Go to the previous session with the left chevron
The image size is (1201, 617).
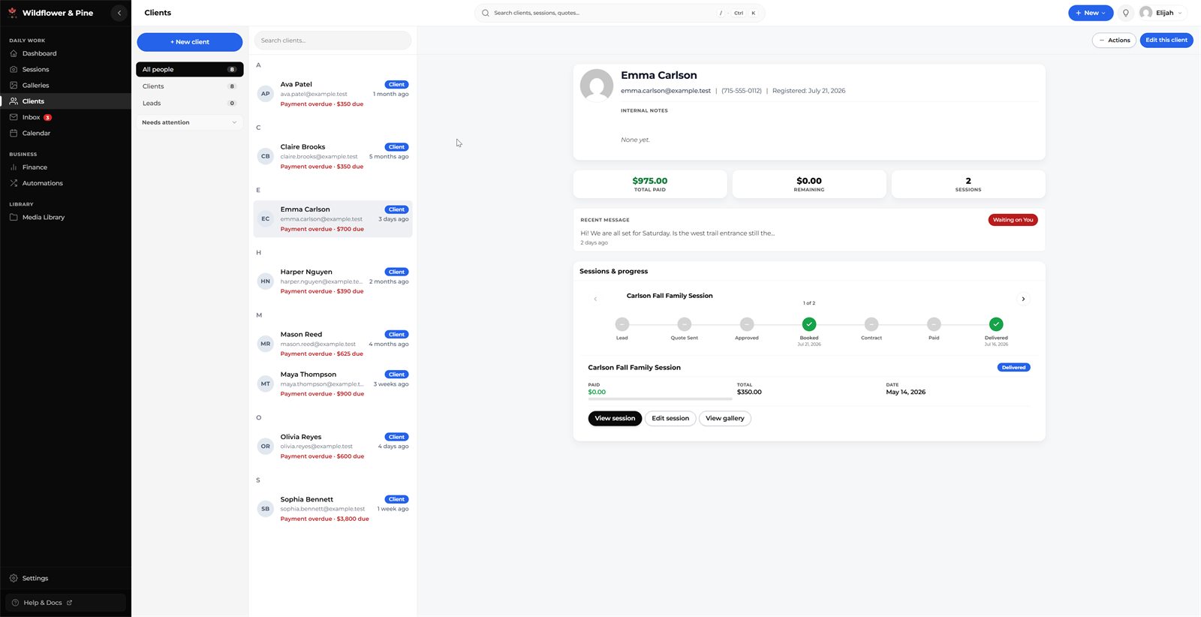pos(595,299)
